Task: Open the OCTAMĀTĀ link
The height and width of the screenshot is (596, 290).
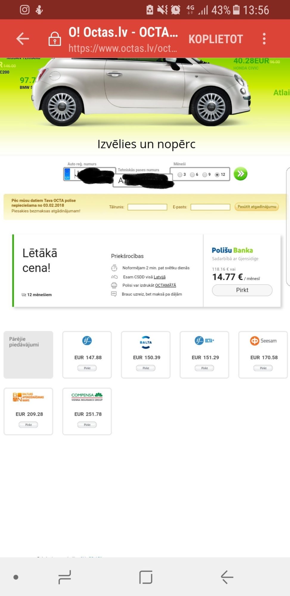Action: coord(165,285)
